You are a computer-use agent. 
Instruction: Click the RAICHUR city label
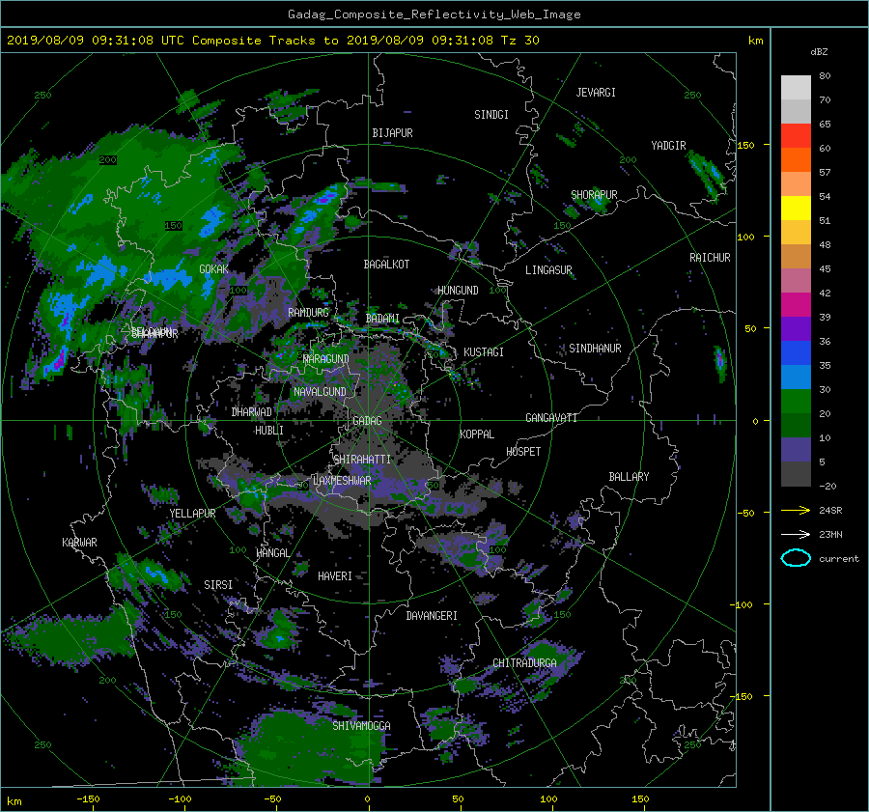[710, 258]
